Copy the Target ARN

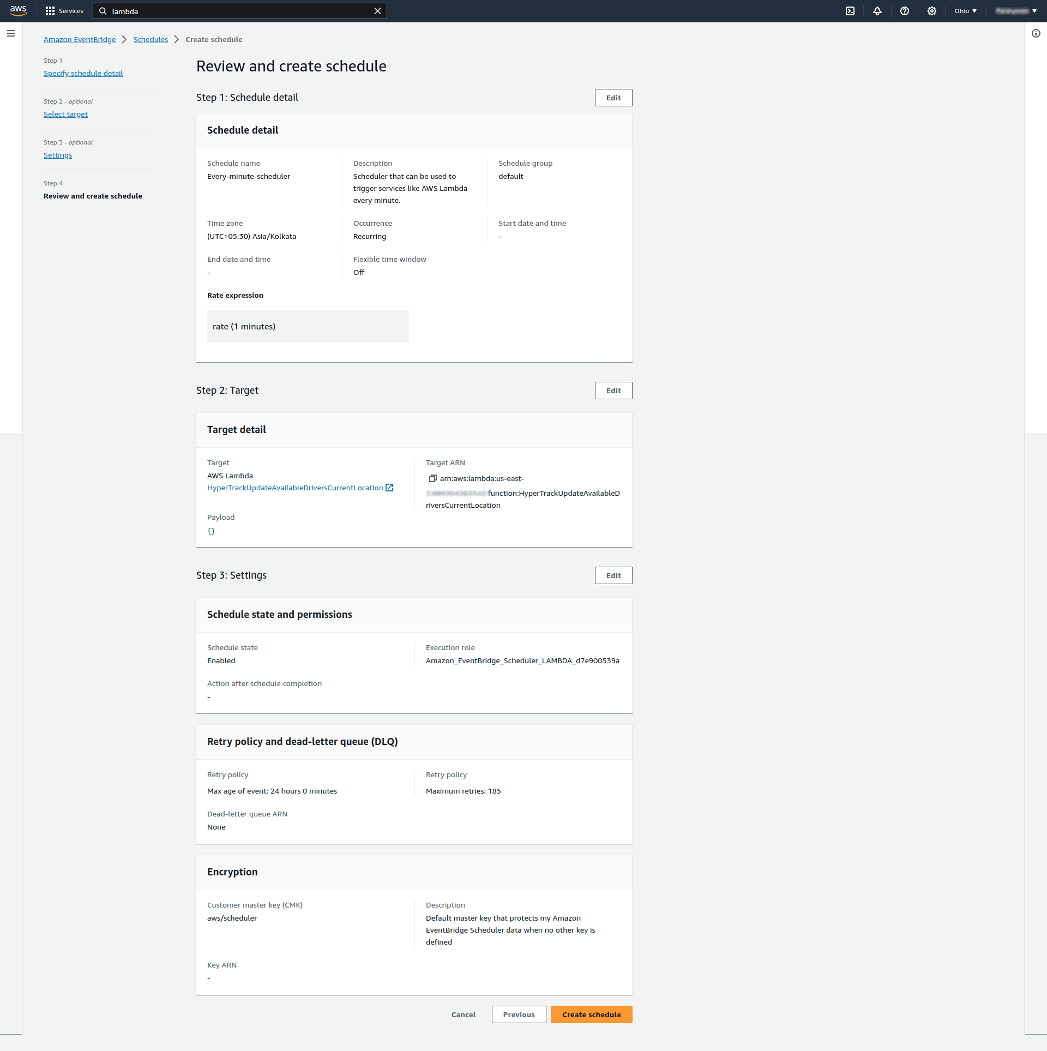click(432, 478)
